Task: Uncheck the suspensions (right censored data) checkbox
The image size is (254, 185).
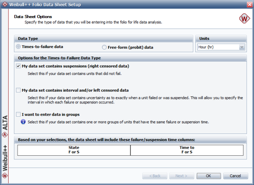Action: click(x=18, y=66)
